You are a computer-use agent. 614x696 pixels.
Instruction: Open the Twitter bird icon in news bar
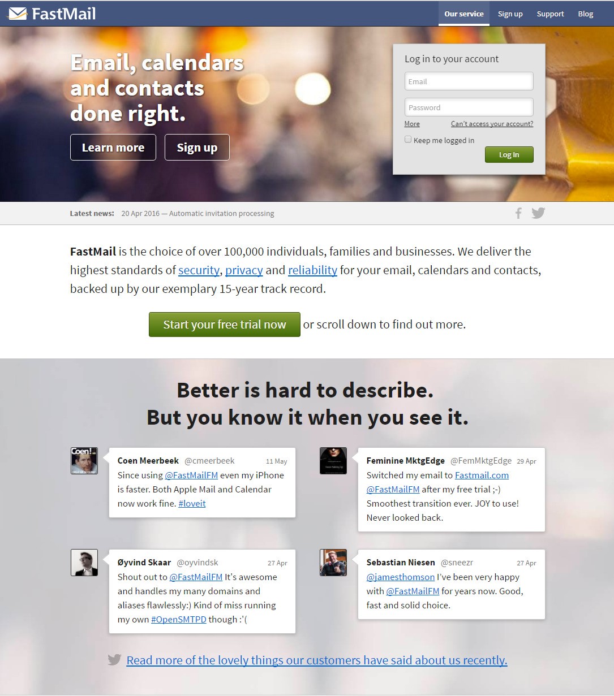coord(538,213)
